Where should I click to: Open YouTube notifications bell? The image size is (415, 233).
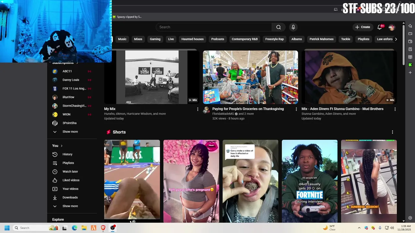380,27
